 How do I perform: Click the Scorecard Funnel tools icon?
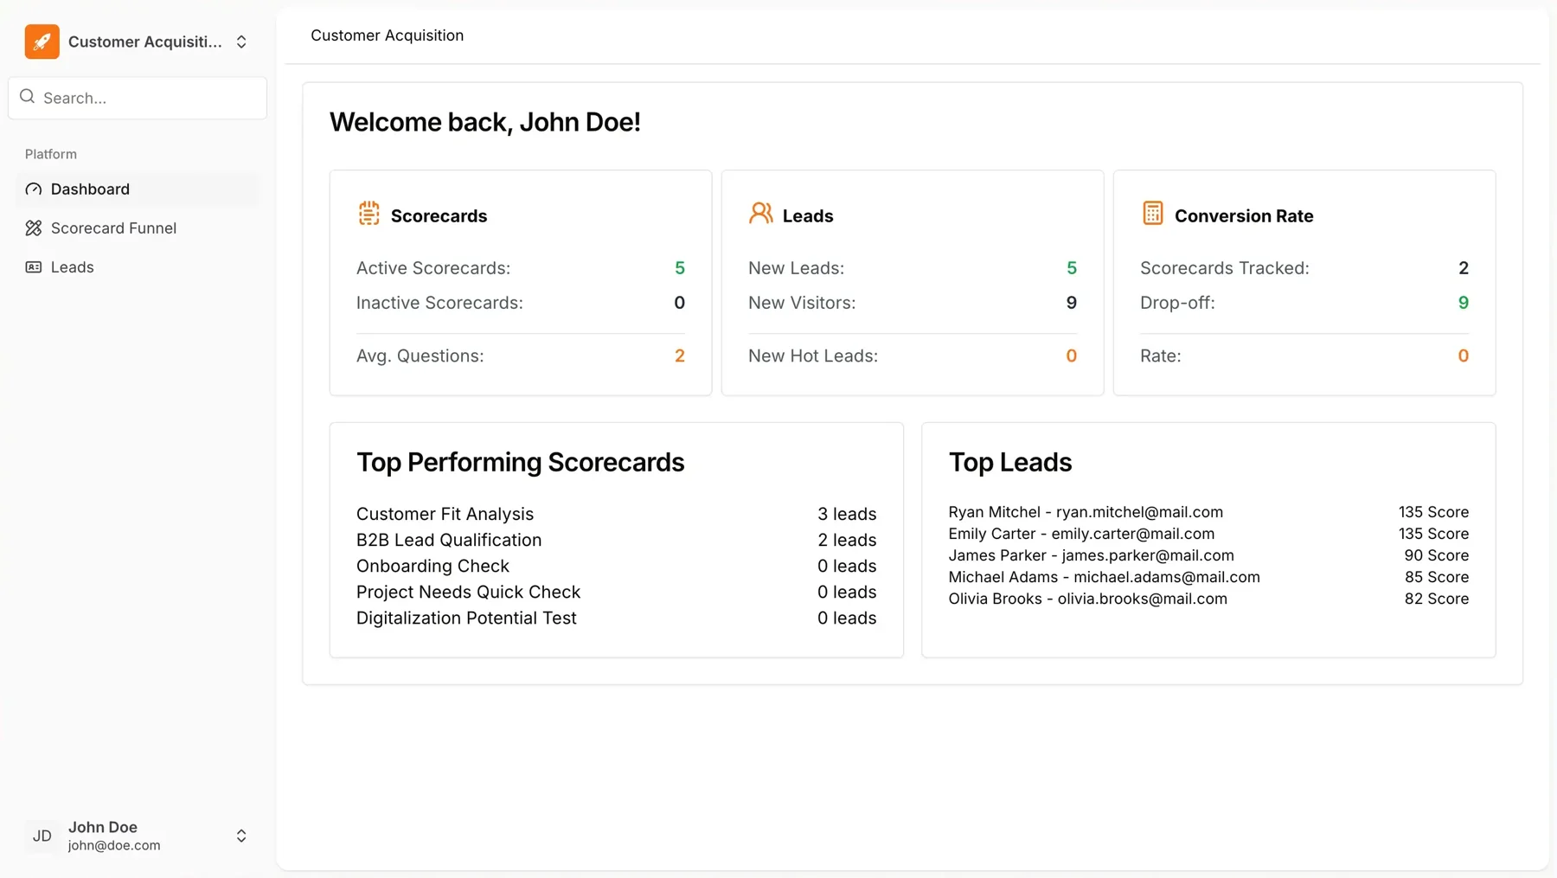pyautogui.click(x=34, y=228)
